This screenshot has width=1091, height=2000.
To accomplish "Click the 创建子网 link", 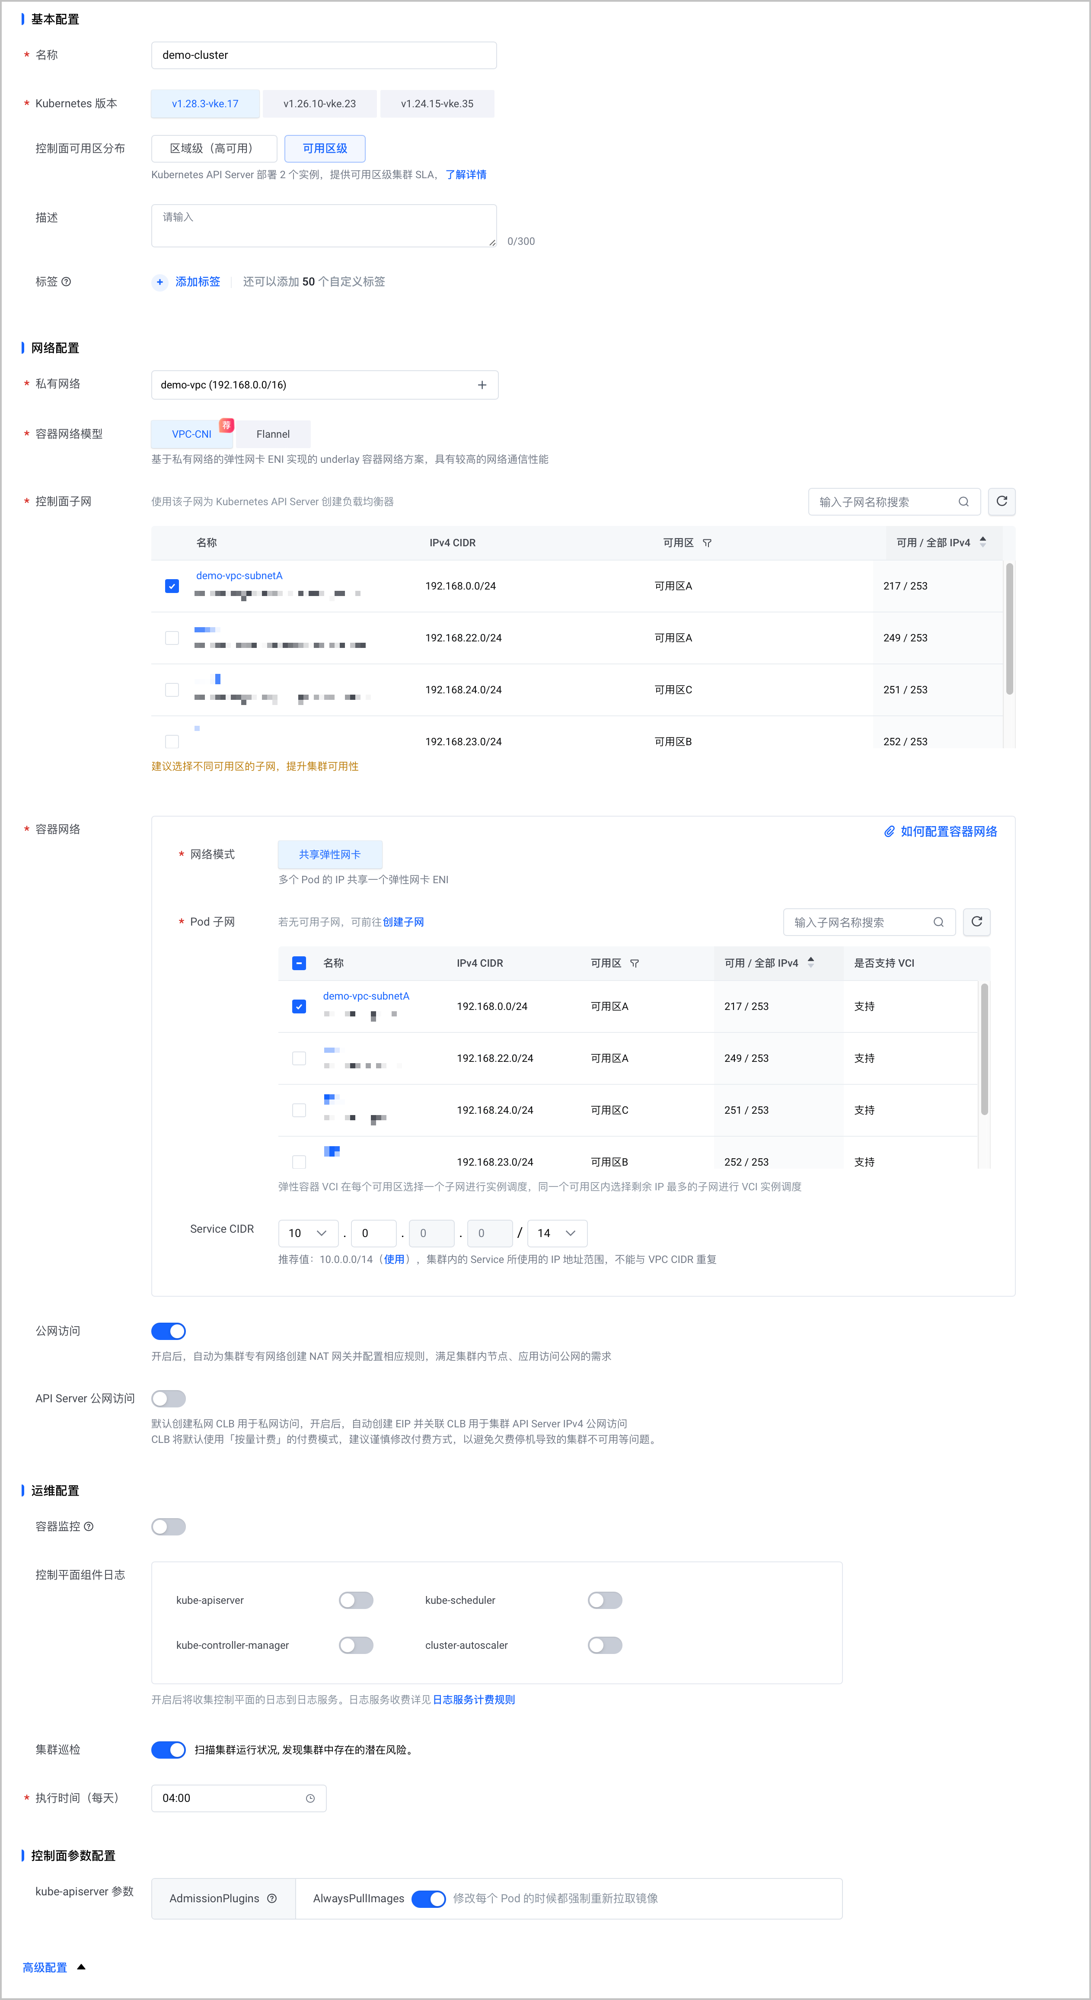I will [403, 922].
